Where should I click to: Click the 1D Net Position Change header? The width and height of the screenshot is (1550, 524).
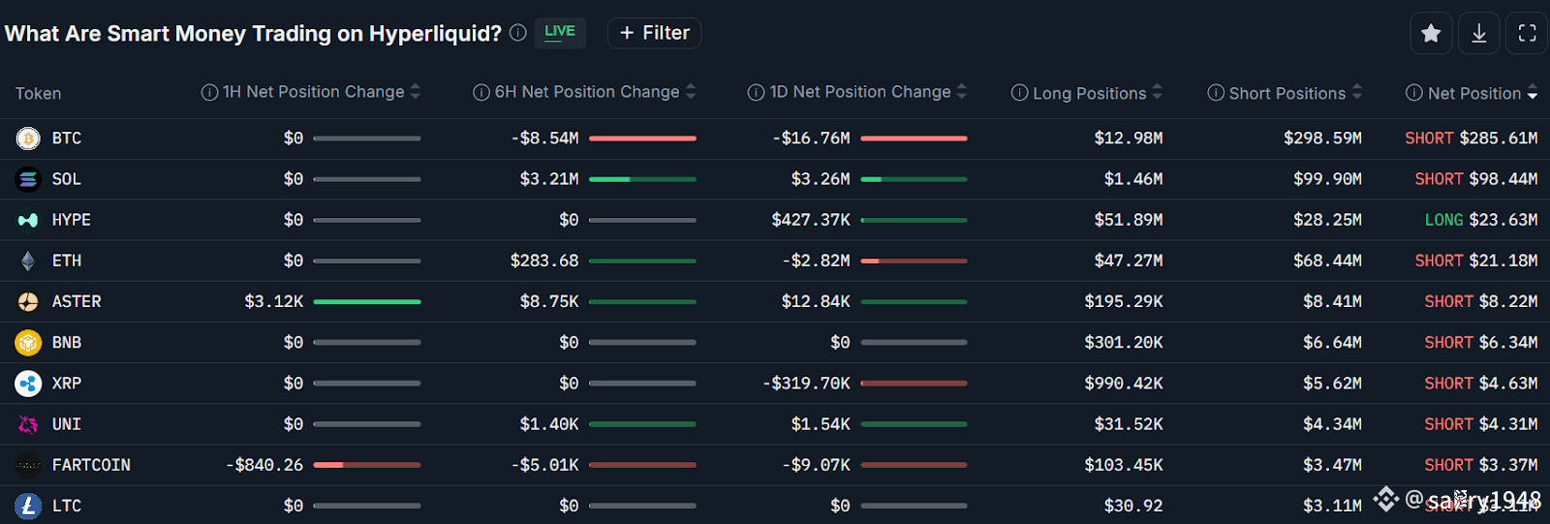860,92
